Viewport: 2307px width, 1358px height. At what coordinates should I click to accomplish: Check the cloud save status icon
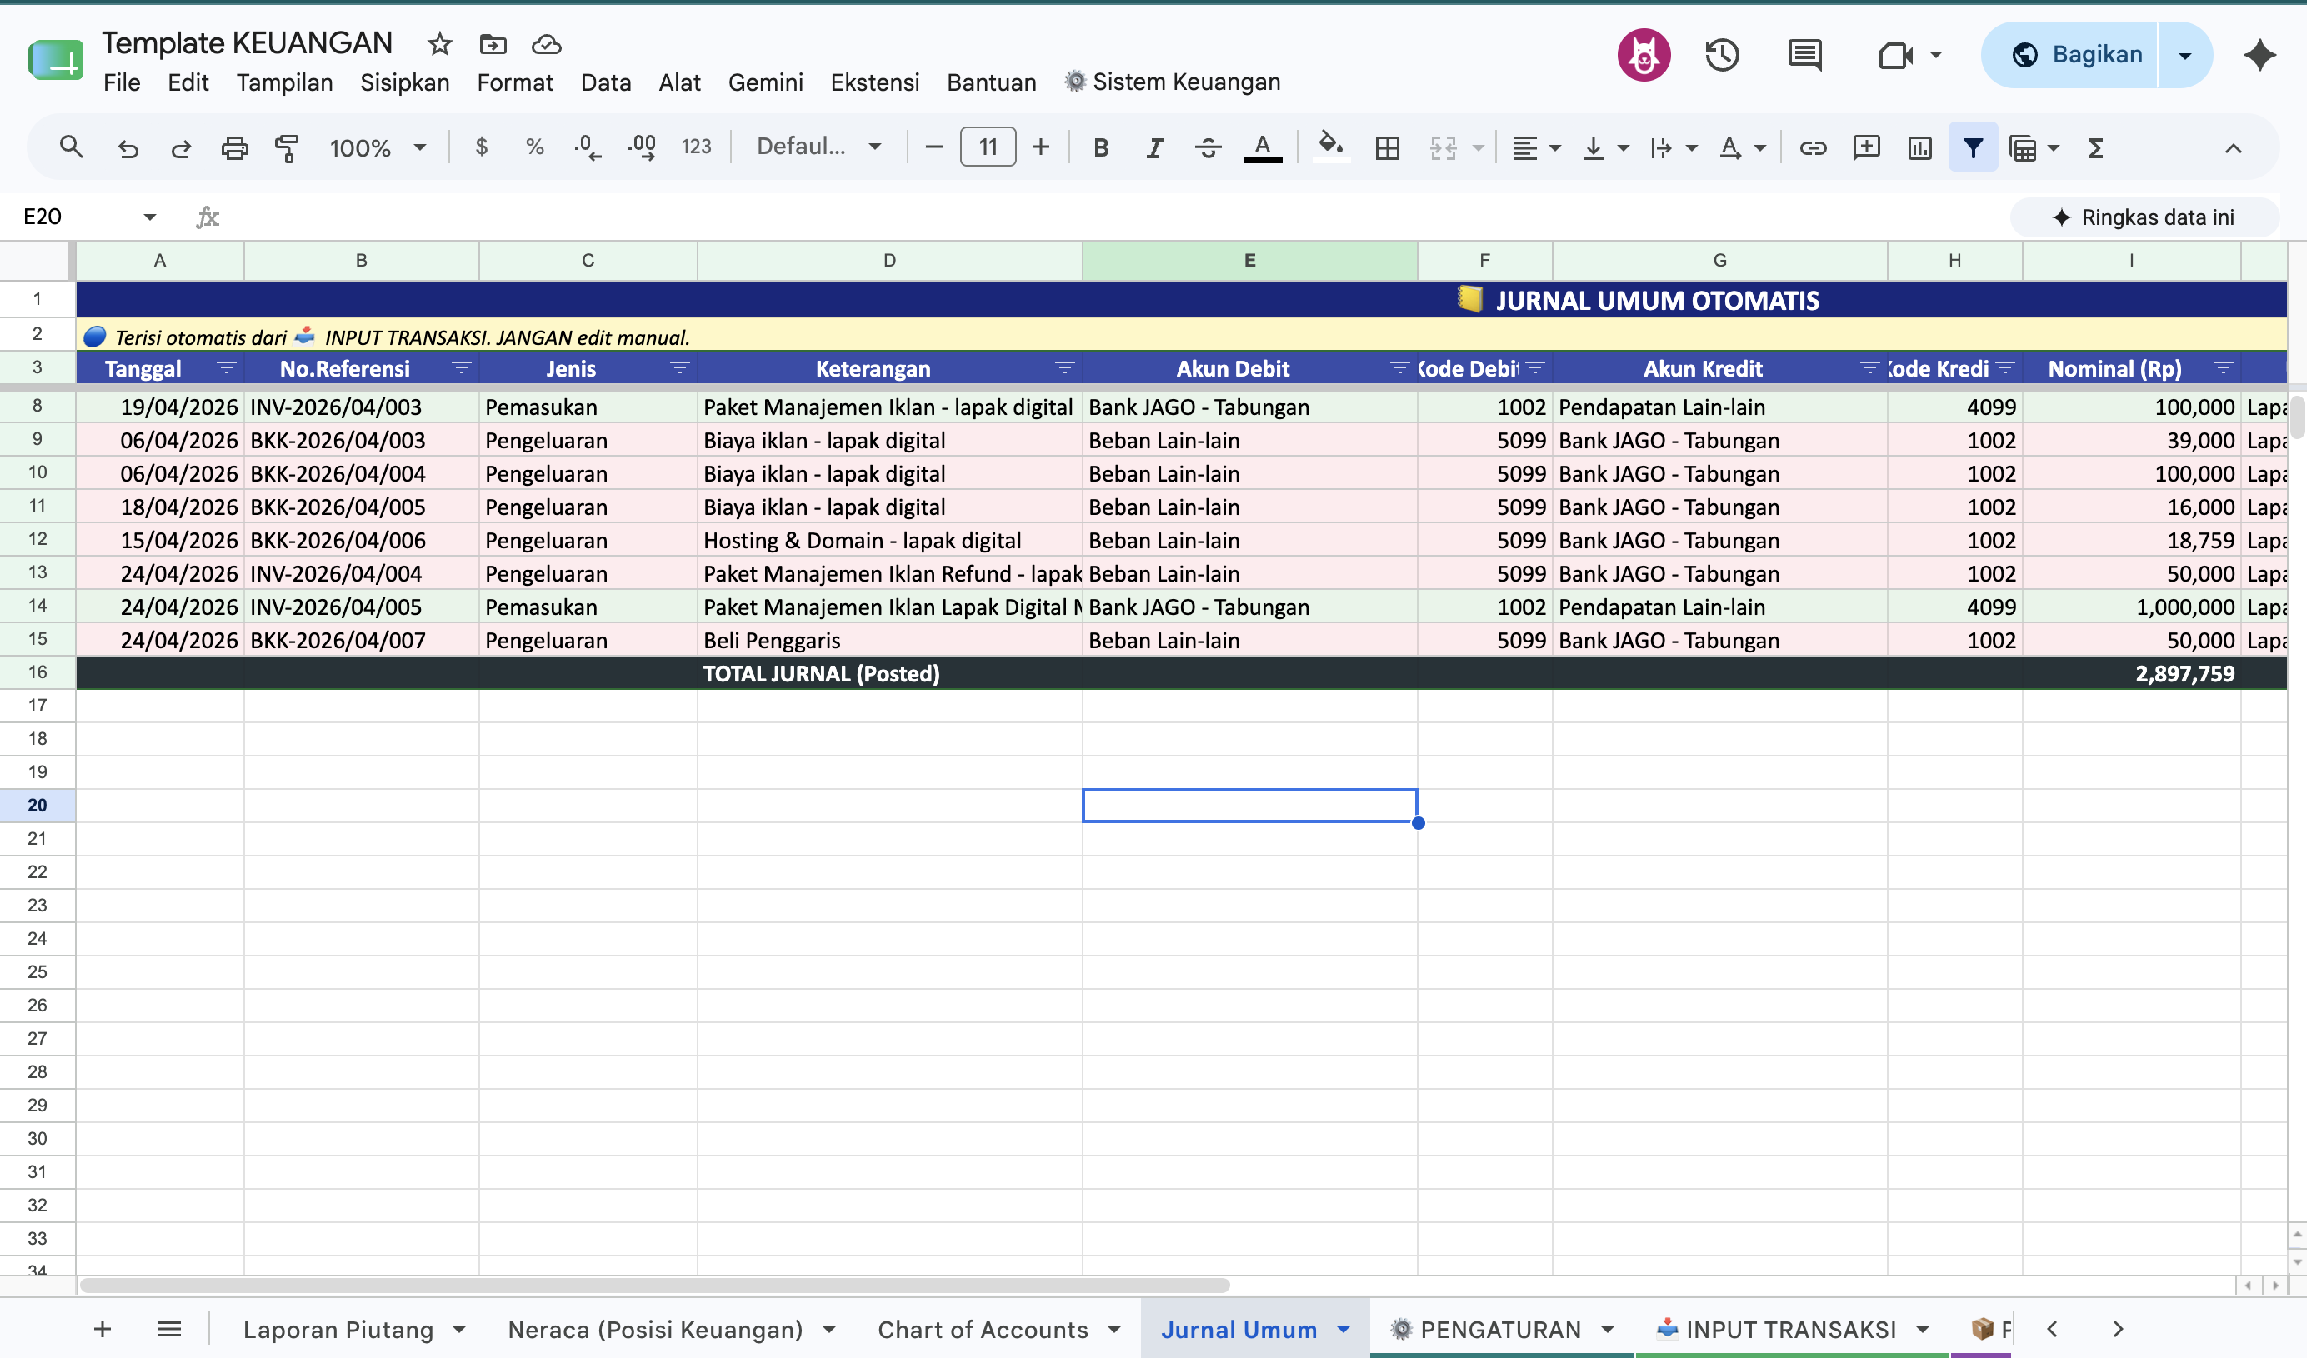(547, 44)
